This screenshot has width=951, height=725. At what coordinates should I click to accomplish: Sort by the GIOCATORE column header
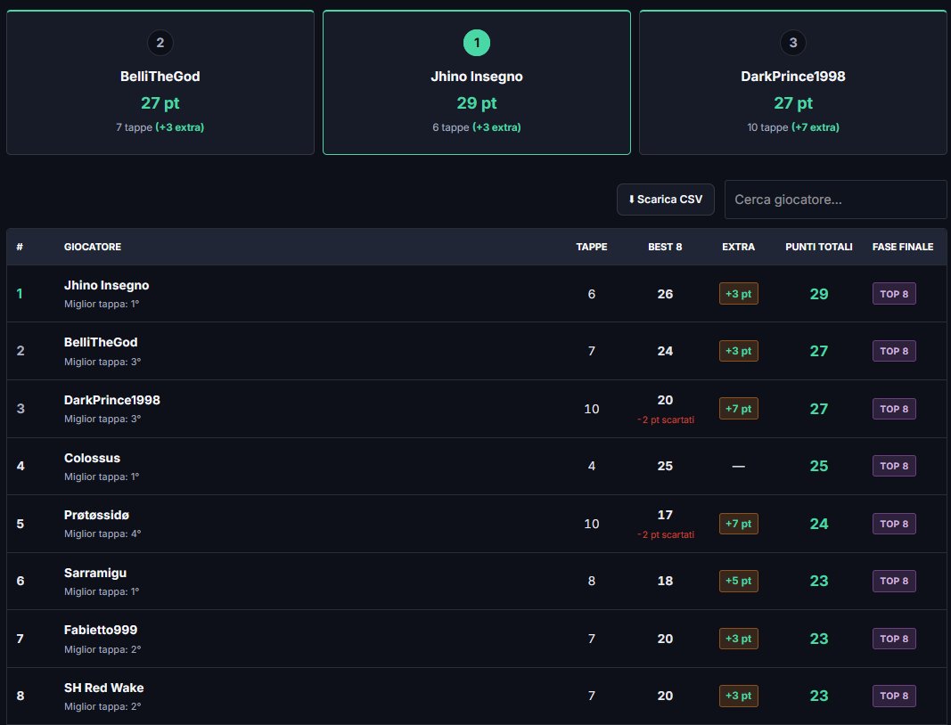[x=93, y=247]
